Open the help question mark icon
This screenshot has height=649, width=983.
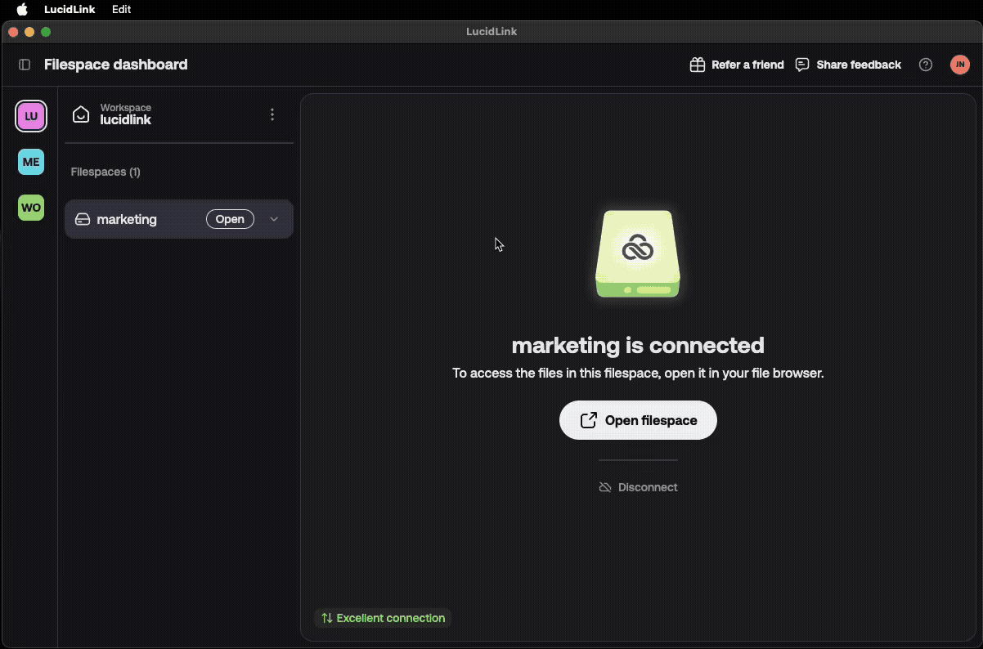pyautogui.click(x=926, y=65)
